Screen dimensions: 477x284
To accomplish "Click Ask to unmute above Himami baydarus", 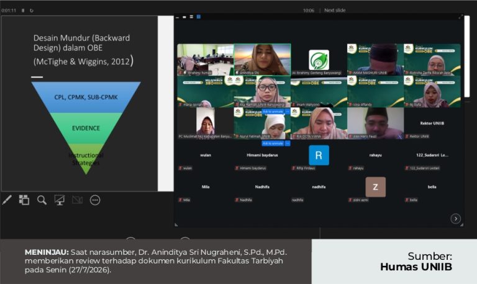I will coord(273,143).
